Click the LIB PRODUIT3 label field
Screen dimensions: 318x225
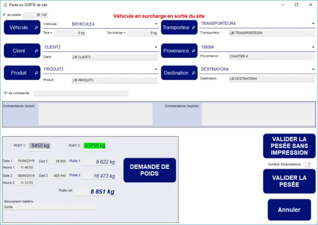point(114,80)
